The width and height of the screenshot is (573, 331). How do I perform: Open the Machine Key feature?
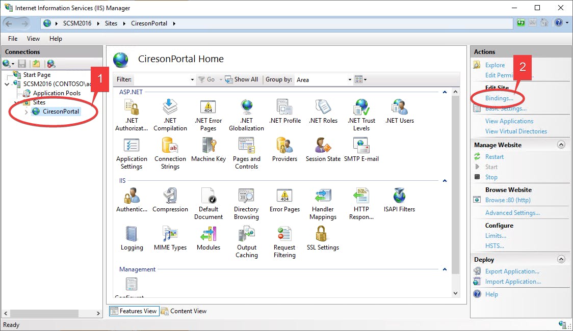209,150
